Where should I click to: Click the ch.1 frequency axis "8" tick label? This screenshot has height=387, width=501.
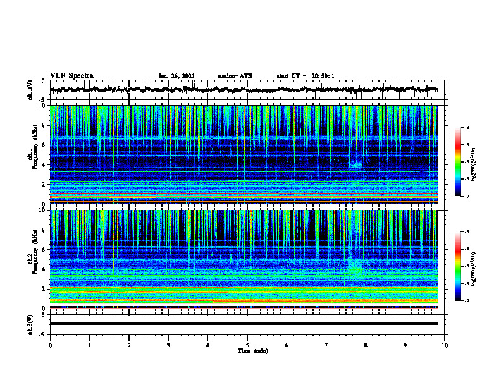click(44, 125)
